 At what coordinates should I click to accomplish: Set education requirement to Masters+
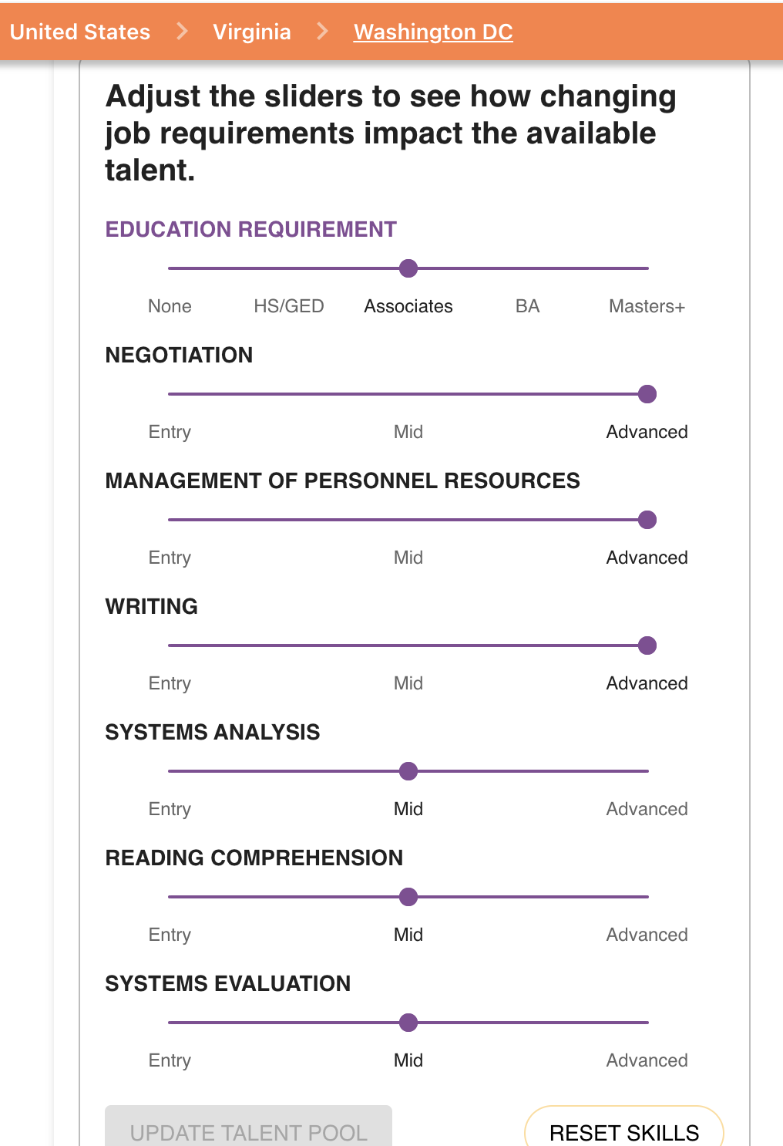coord(647,306)
